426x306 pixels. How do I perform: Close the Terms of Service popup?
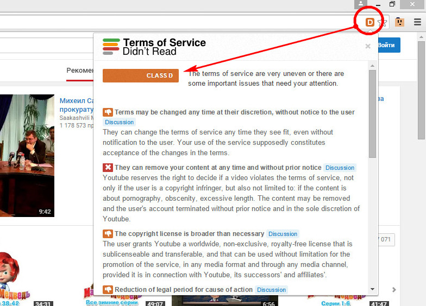pyautogui.click(x=368, y=46)
